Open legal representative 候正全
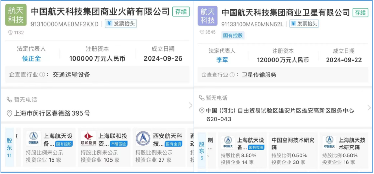Image resolution: width=374 pixels, height=174 pixels. [31, 59]
